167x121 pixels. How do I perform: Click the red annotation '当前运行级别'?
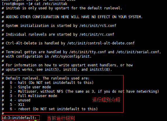pos(61,118)
